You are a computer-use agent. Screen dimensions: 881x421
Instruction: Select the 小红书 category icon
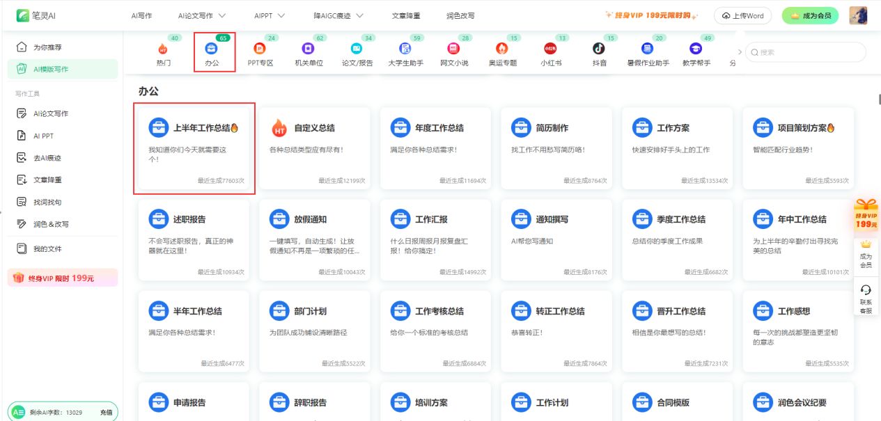[550, 49]
